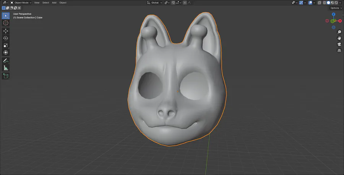Toggle proportional editing

pyautogui.click(x=185, y=3)
